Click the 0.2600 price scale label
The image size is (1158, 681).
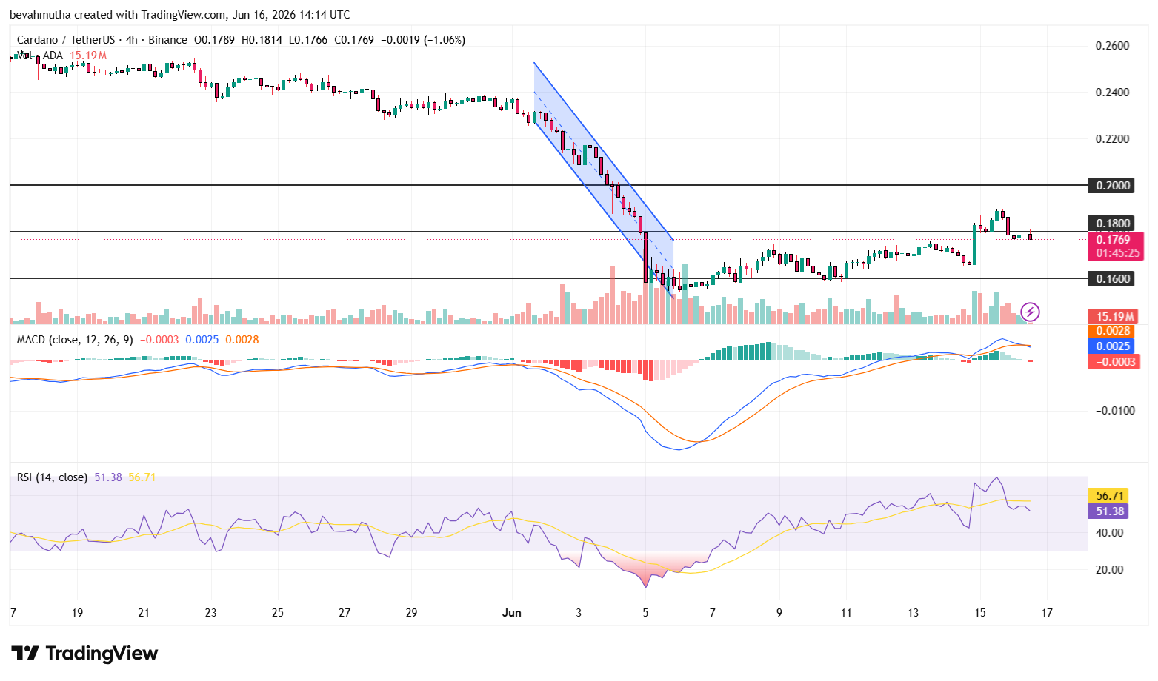coord(1113,46)
